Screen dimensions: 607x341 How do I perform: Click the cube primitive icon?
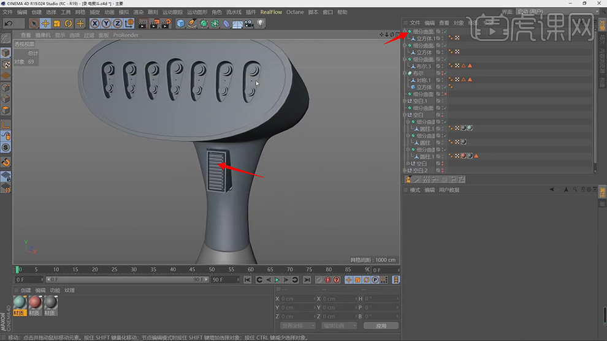click(181, 23)
